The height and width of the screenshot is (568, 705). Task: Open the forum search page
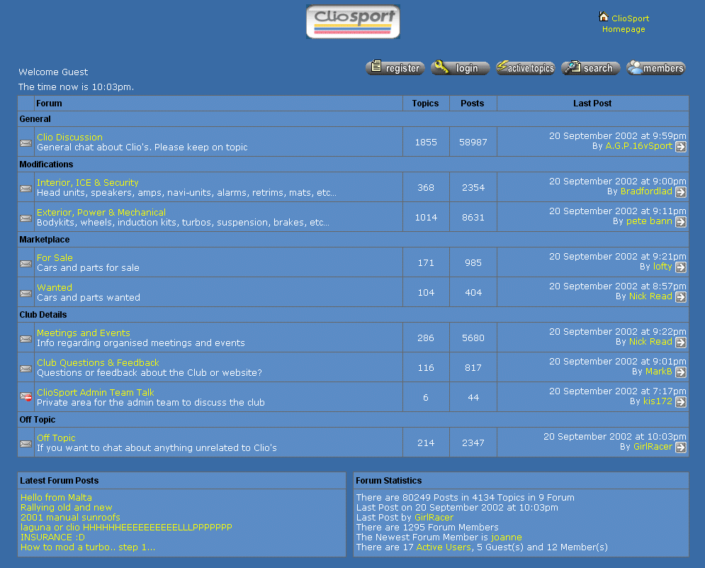coord(591,68)
